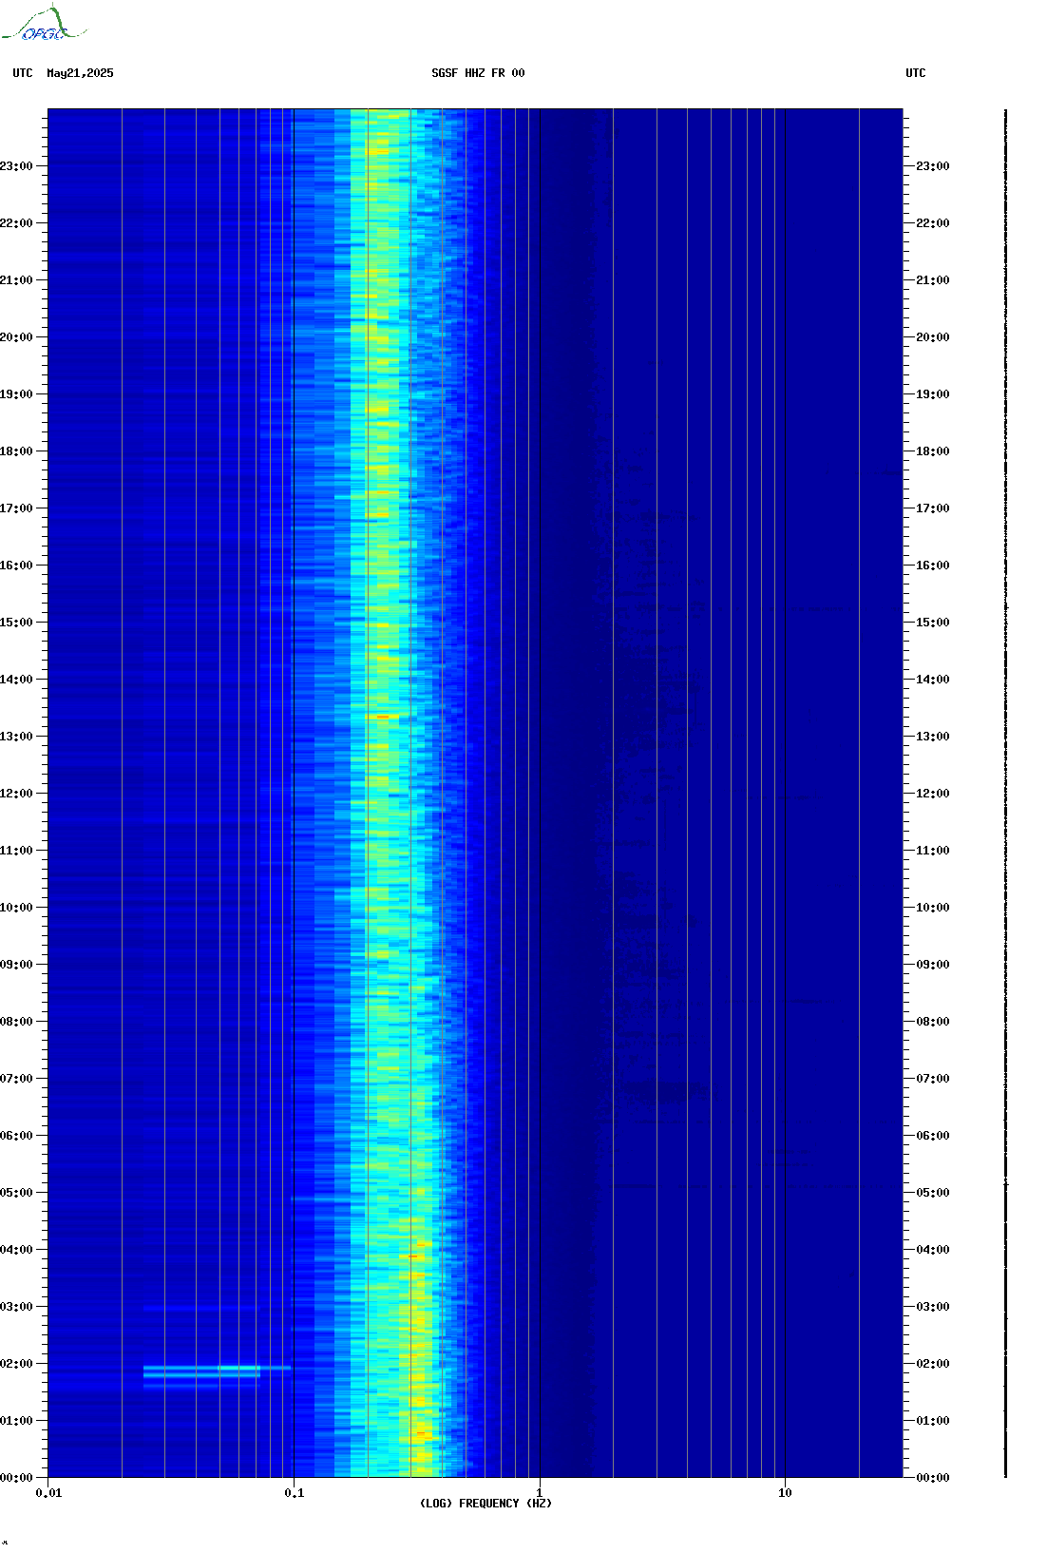1047x1553 pixels.
Task: Click the right-axis 12:00 label
Action: [933, 794]
